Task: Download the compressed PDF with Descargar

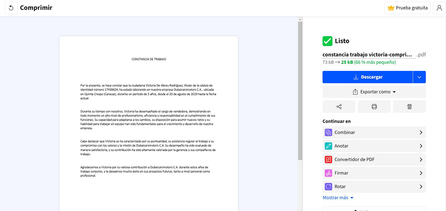Action: pos(368,77)
